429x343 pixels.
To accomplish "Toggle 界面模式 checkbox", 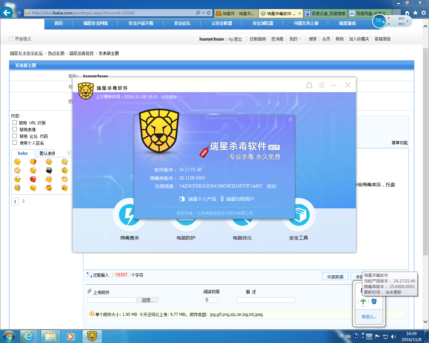I will (11, 39).
